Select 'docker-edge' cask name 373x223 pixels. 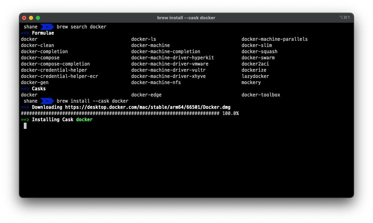click(146, 95)
